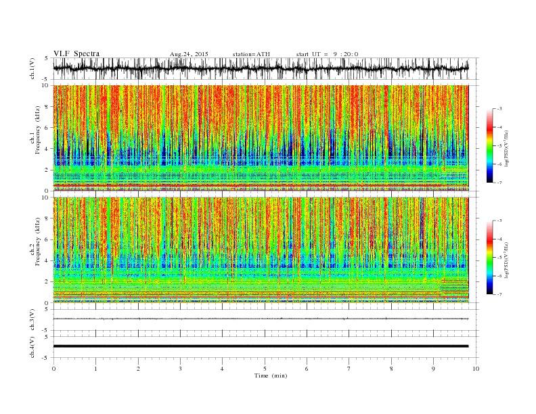Click the "8" kHz tick on ch.1 axis
This screenshot has width=536, height=414.
(x=47, y=107)
